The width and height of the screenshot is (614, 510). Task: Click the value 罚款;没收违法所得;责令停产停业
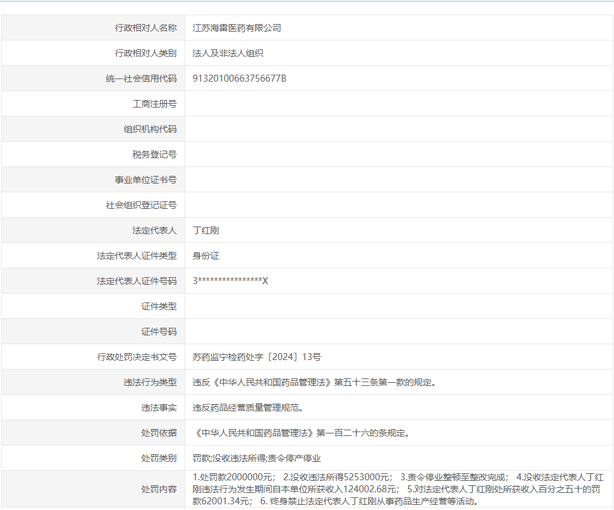257,458
